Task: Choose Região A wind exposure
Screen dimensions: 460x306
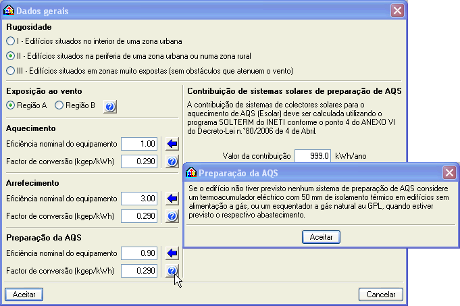Action: [x=11, y=105]
